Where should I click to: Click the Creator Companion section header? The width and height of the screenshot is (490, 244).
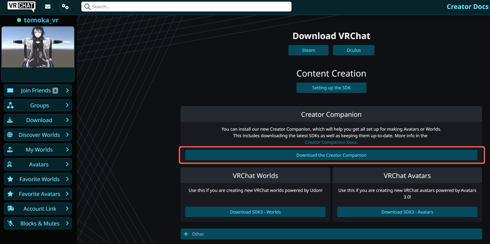point(331,114)
